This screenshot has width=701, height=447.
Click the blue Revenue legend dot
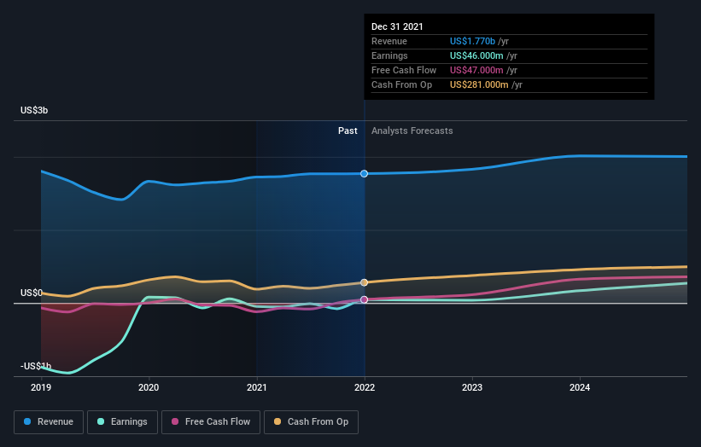click(27, 421)
